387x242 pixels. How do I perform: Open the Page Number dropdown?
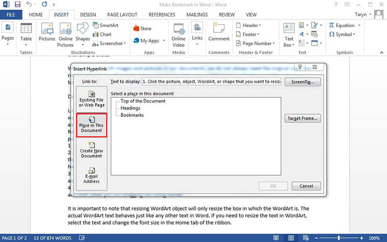coord(255,44)
